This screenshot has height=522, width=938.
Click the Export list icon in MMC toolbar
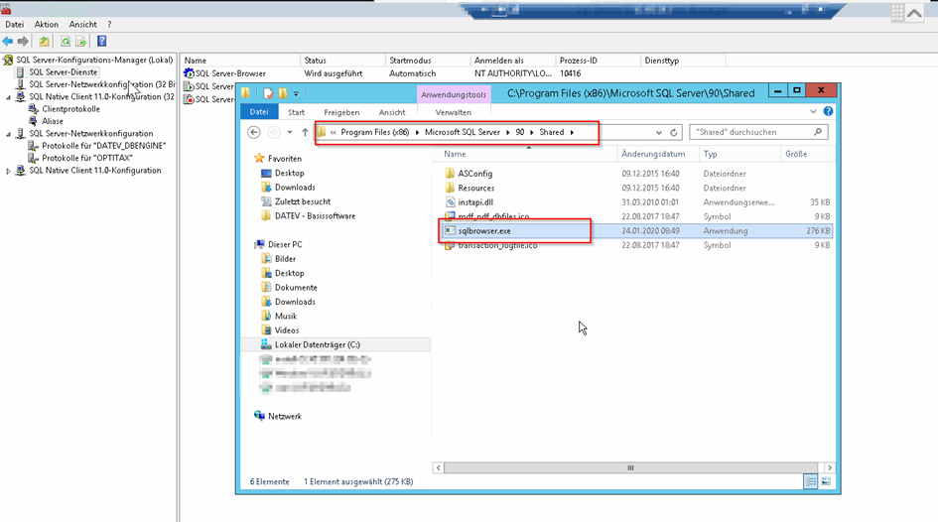(81, 42)
